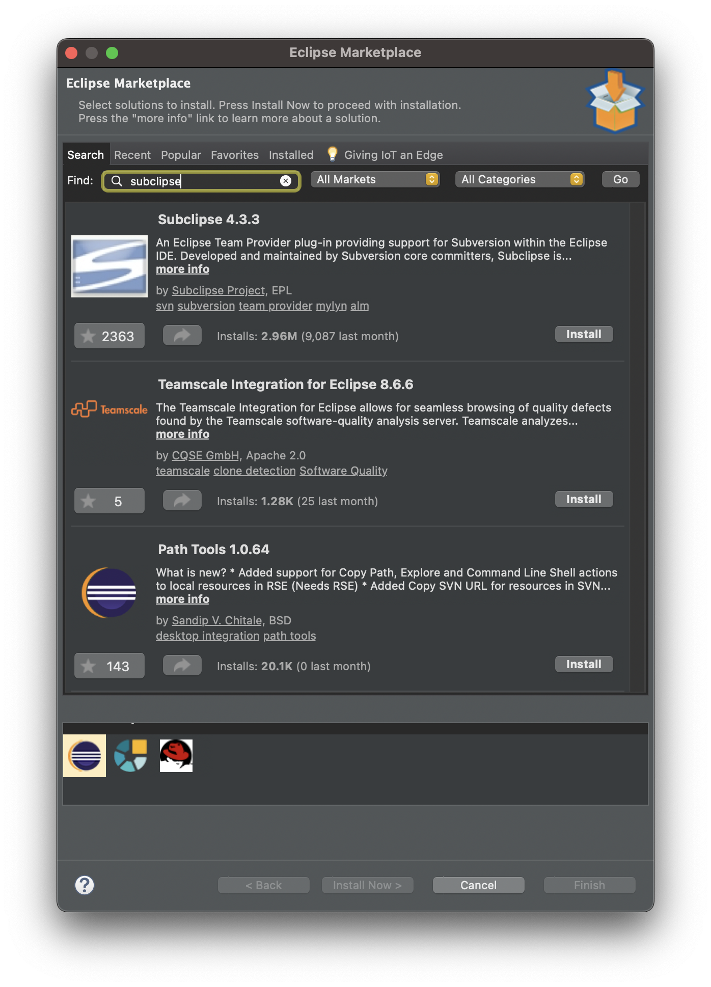
Task: Click the subversion tag link
Action: (x=206, y=306)
